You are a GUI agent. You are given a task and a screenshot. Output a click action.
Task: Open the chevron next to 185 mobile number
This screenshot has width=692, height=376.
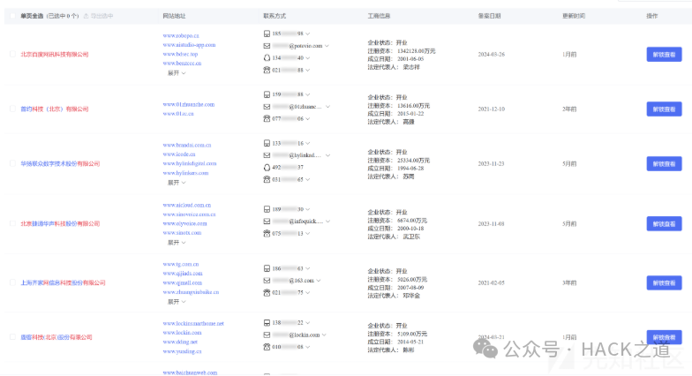(x=307, y=34)
